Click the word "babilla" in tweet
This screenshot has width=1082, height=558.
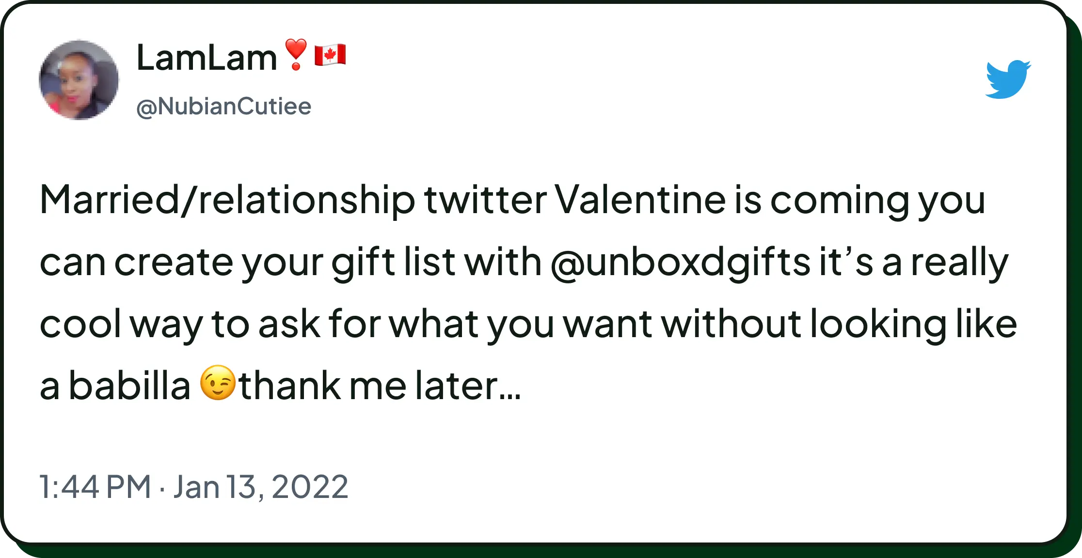point(129,386)
